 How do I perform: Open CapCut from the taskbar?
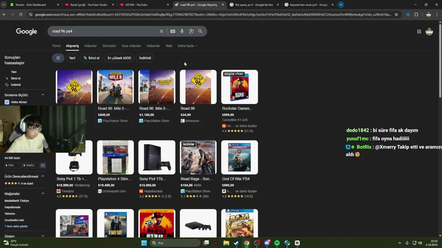297,243
